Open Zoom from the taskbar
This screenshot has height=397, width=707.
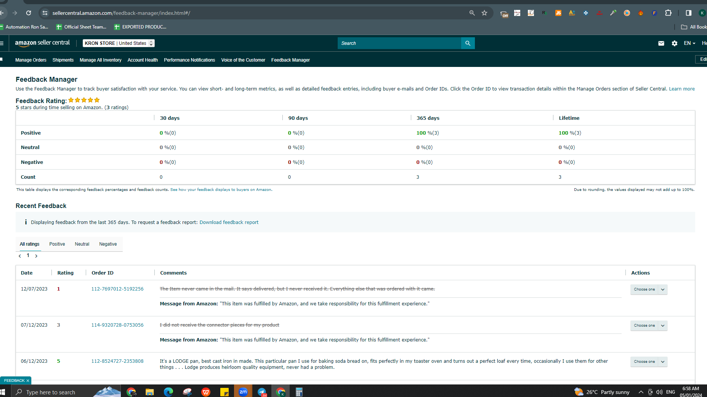pyautogui.click(x=243, y=392)
